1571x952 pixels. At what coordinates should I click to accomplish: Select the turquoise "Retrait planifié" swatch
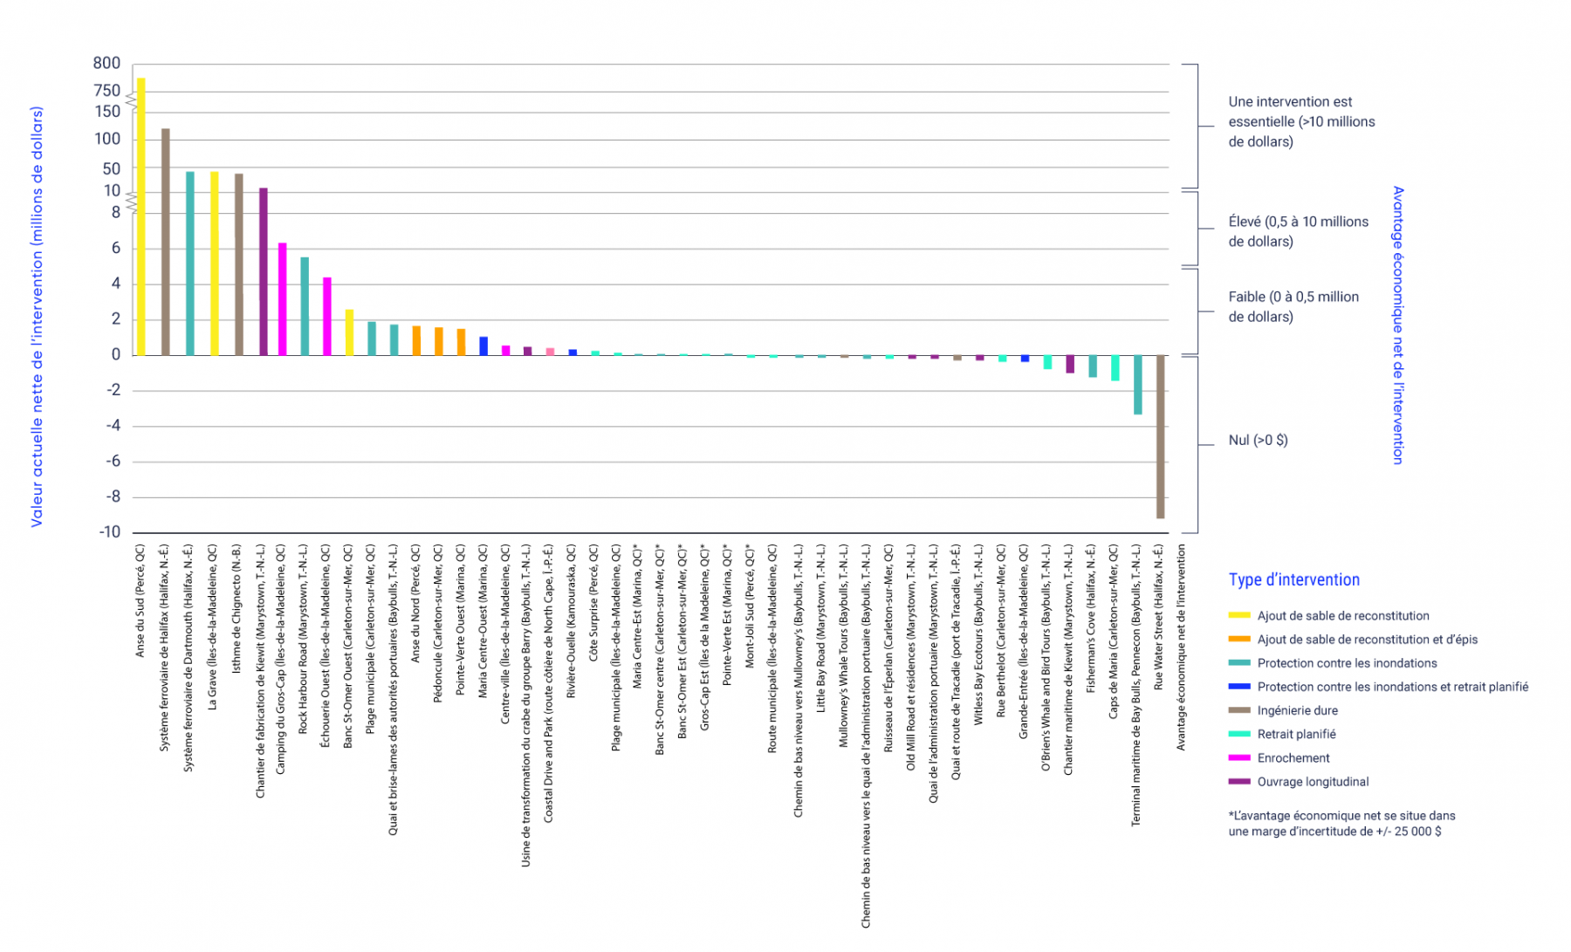coord(1238,734)
